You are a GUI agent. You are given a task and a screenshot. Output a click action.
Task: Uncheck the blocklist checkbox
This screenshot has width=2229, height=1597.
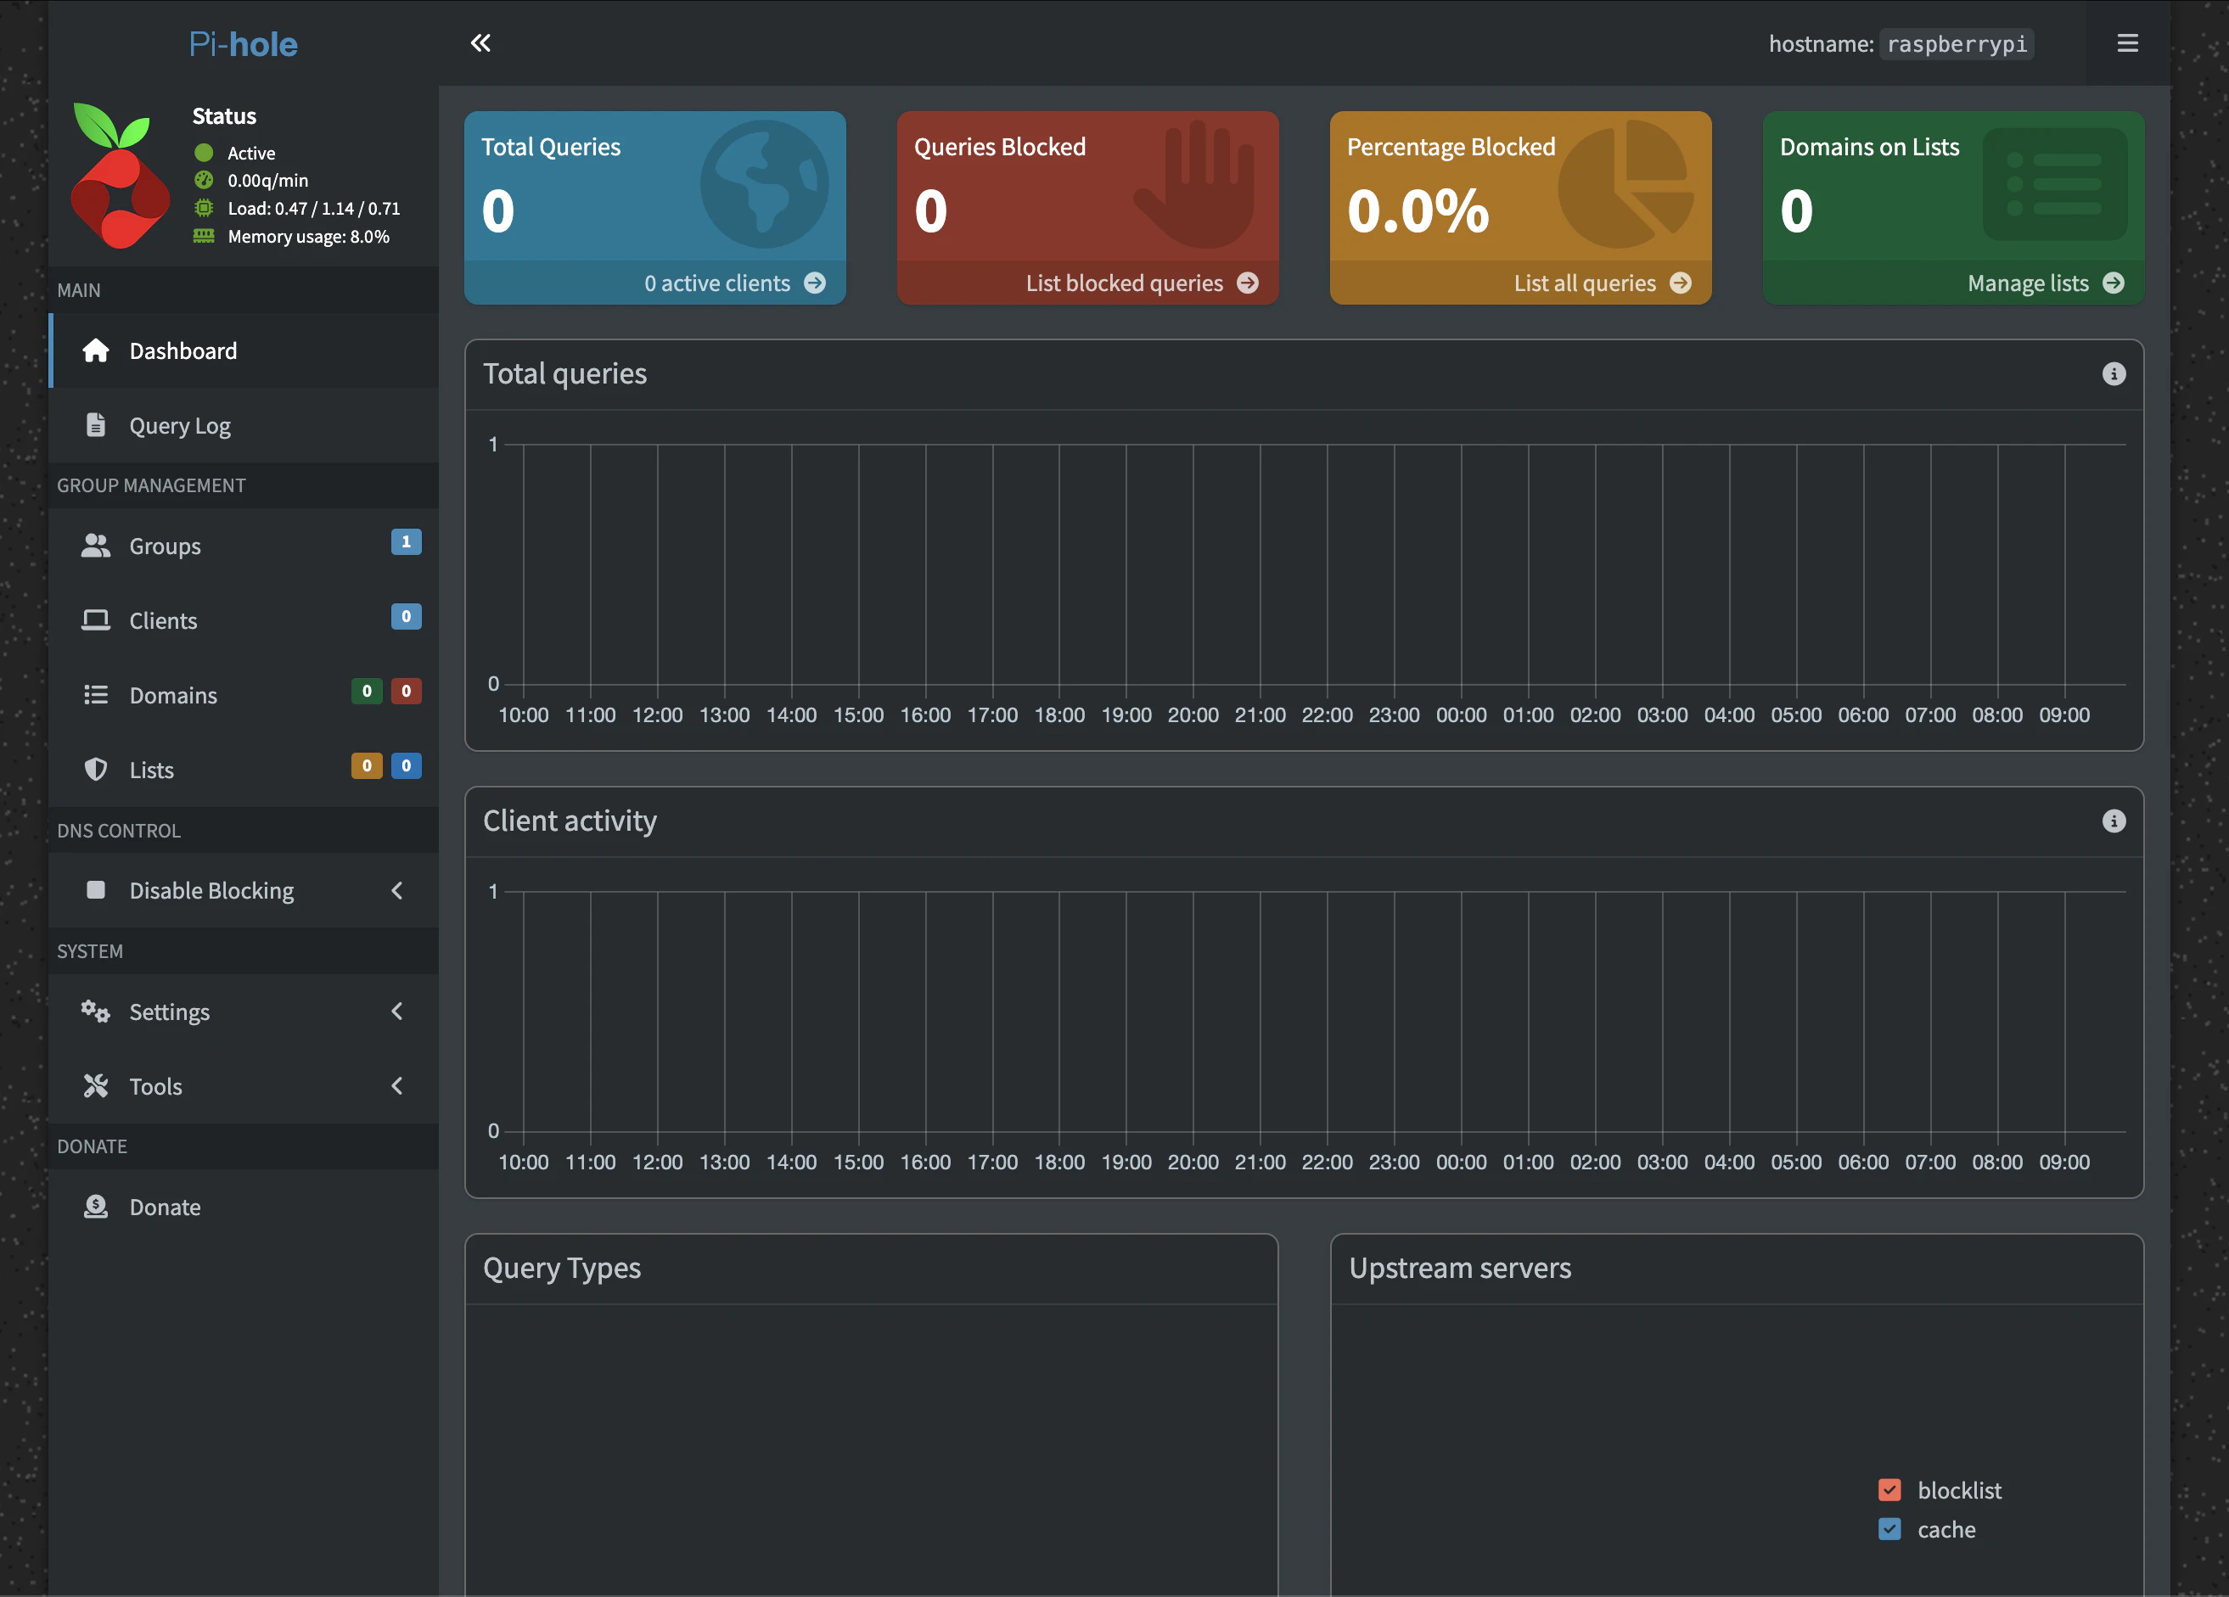[x=1889, y=1490]
